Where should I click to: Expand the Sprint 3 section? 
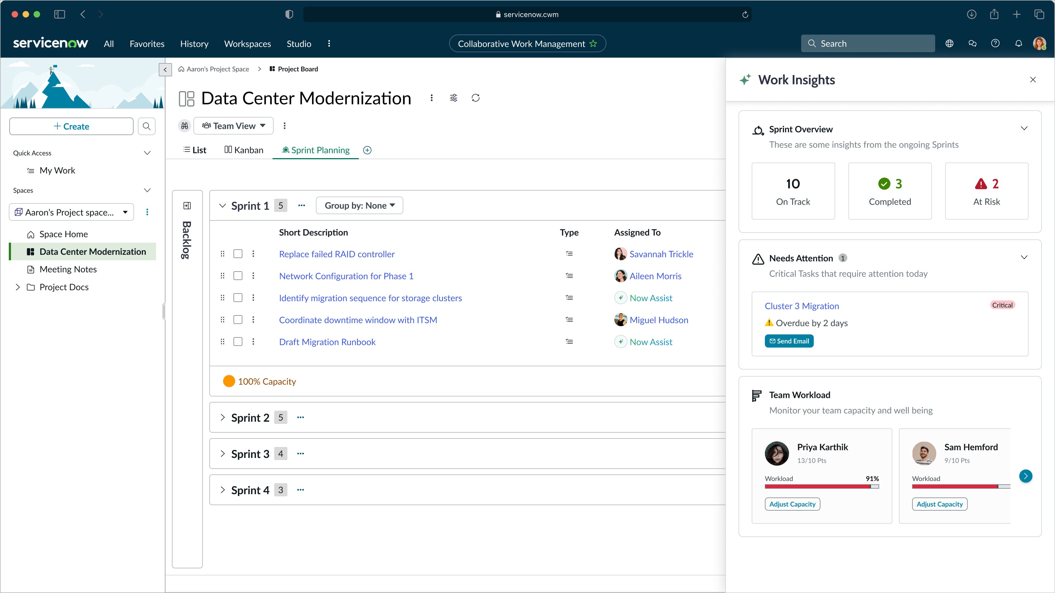point(222,454)
